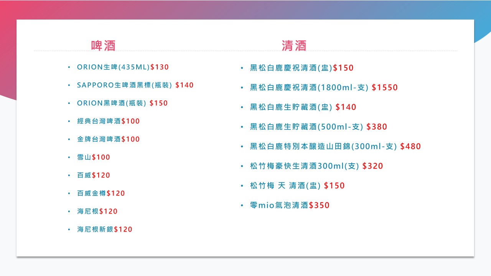Click 經典台灣啤酒 $100 item
The width and height of the screenshot is (491, 276).
(109, 121)
